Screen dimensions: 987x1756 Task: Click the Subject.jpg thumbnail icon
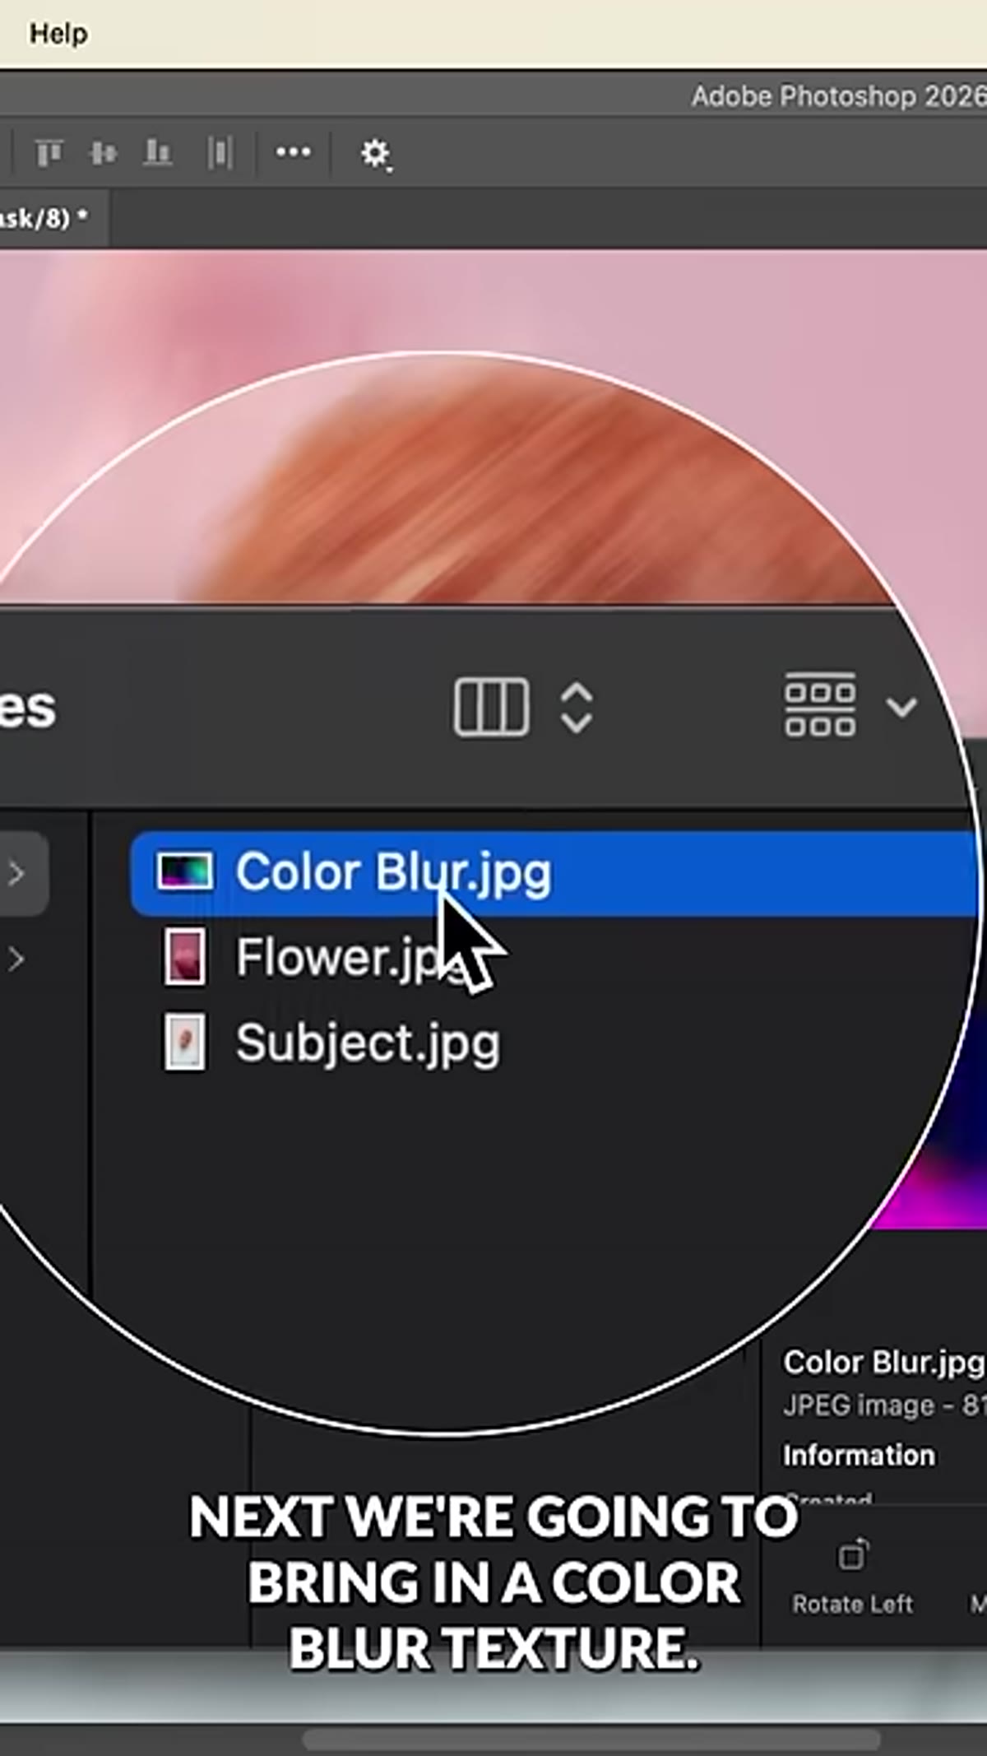pos(185,1043)
